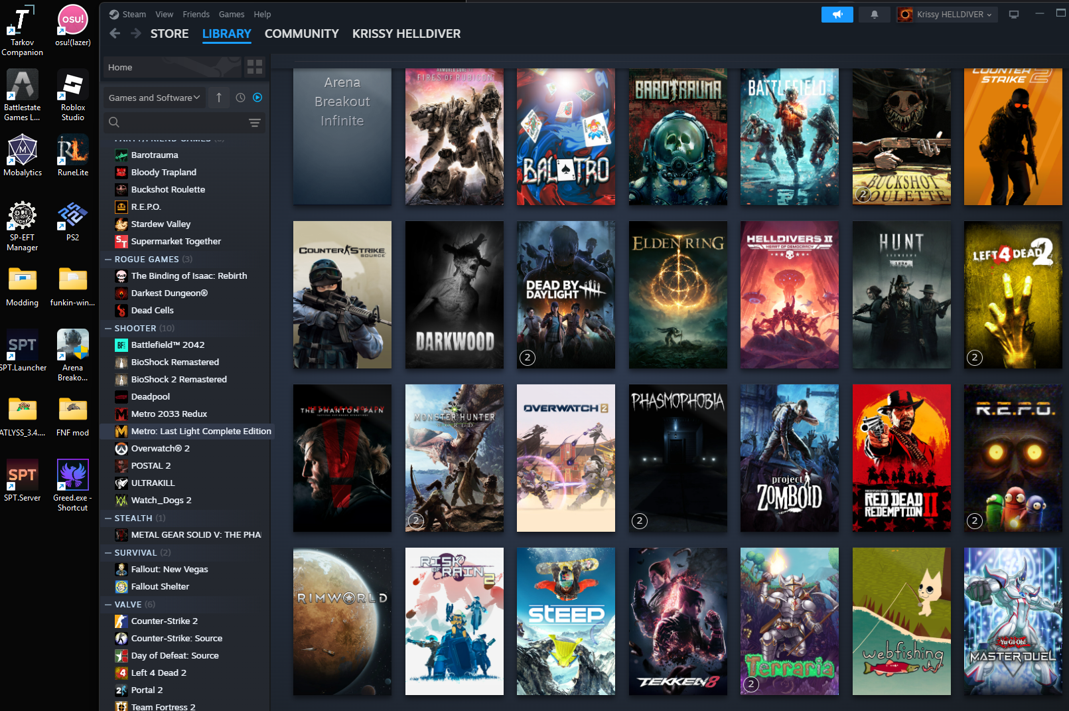Click the Steam back navigation arrow
Image resolution: width=1069 pixels, height=711 pixels.
pyautogui.click(x=115, y=33)
